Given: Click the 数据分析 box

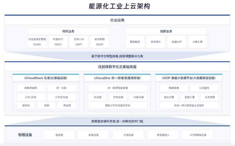Looking at the screenshot, I should click(x=177, y=42).
